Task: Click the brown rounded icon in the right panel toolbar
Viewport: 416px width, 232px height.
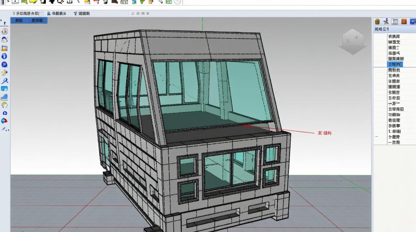Action: pos(377,21)
